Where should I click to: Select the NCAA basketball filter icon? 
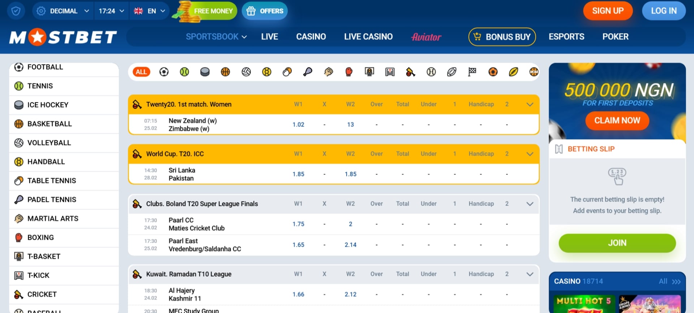[534, 72]
